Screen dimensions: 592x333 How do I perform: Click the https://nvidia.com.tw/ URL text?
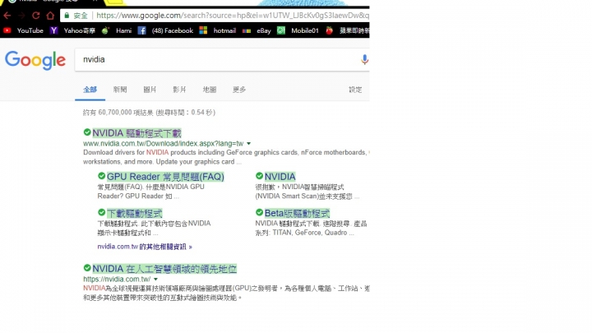click(x=117, y=279)
